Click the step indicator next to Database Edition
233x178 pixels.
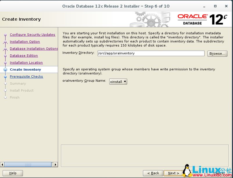[x=5, y=56]
